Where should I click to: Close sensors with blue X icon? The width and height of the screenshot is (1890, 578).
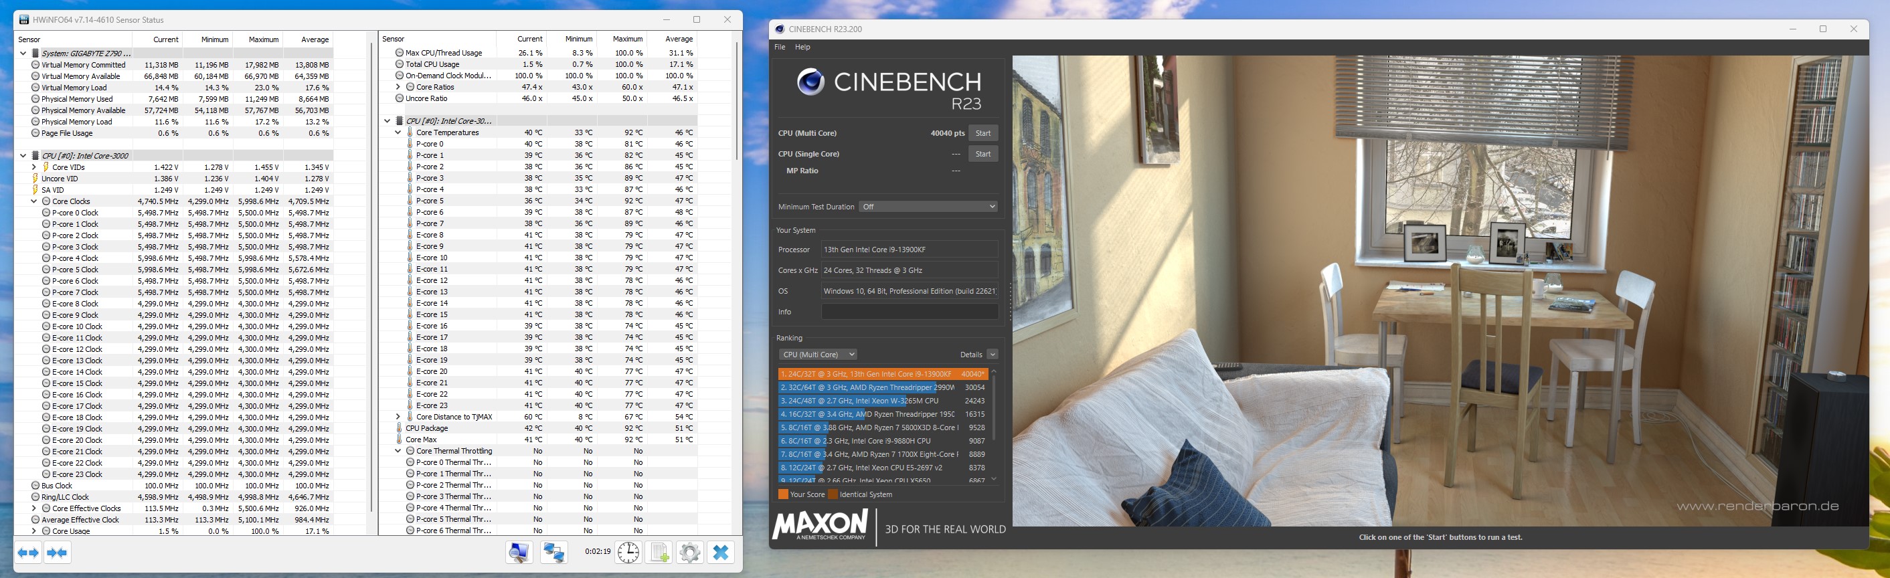(721, 553)
